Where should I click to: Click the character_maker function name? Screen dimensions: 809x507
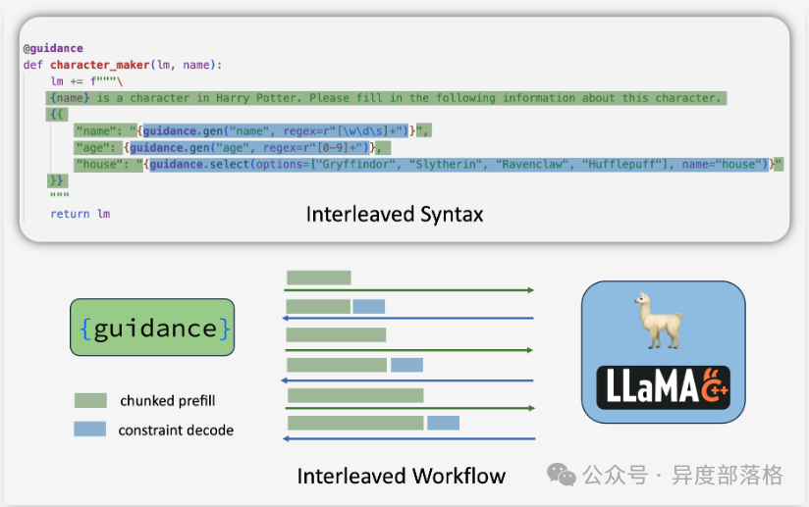click(x=98, y=65)
